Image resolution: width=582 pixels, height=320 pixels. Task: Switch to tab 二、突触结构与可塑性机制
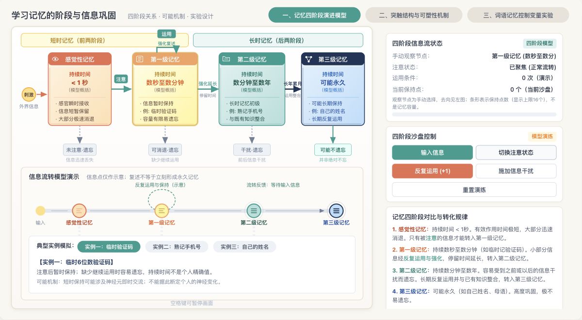(x=414, y=15)
